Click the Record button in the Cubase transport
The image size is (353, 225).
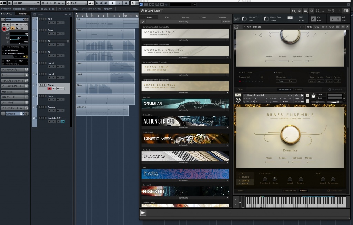126,3
